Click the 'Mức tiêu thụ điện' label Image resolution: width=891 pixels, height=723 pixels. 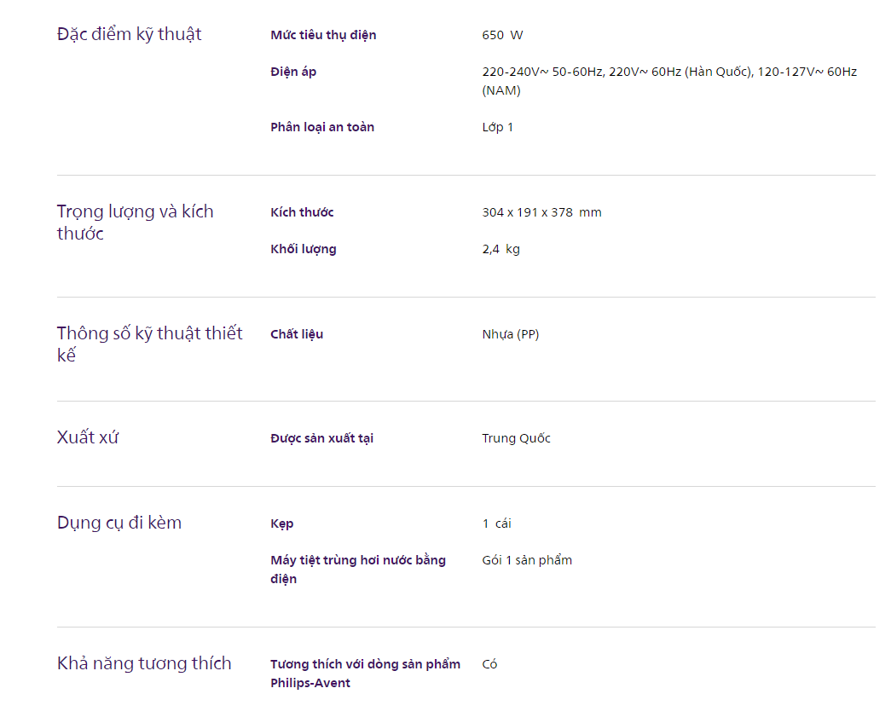(x=323, y=35)
